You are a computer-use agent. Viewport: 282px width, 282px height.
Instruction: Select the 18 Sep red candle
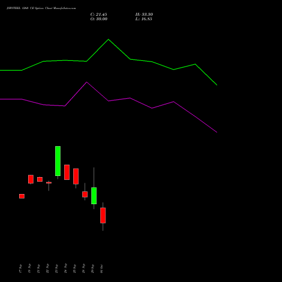click(31, 179)
